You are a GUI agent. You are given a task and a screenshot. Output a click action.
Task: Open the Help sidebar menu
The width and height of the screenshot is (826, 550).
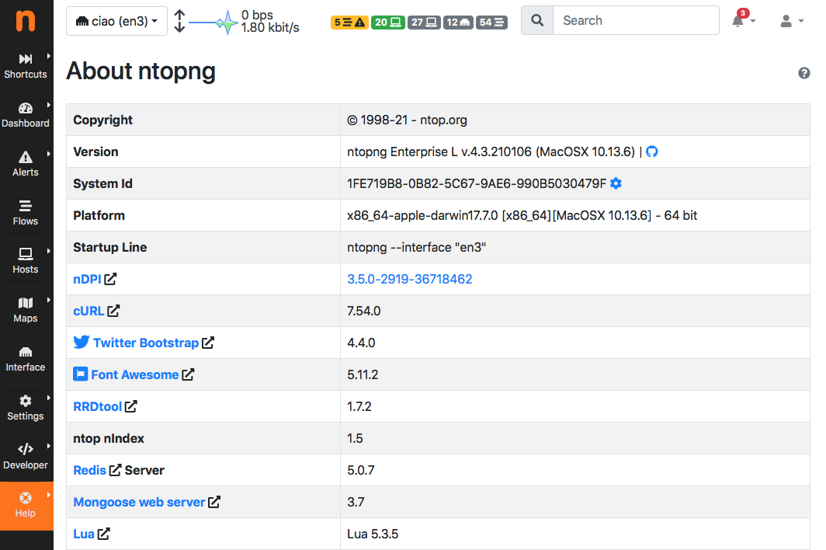click(x=26, y=506)
